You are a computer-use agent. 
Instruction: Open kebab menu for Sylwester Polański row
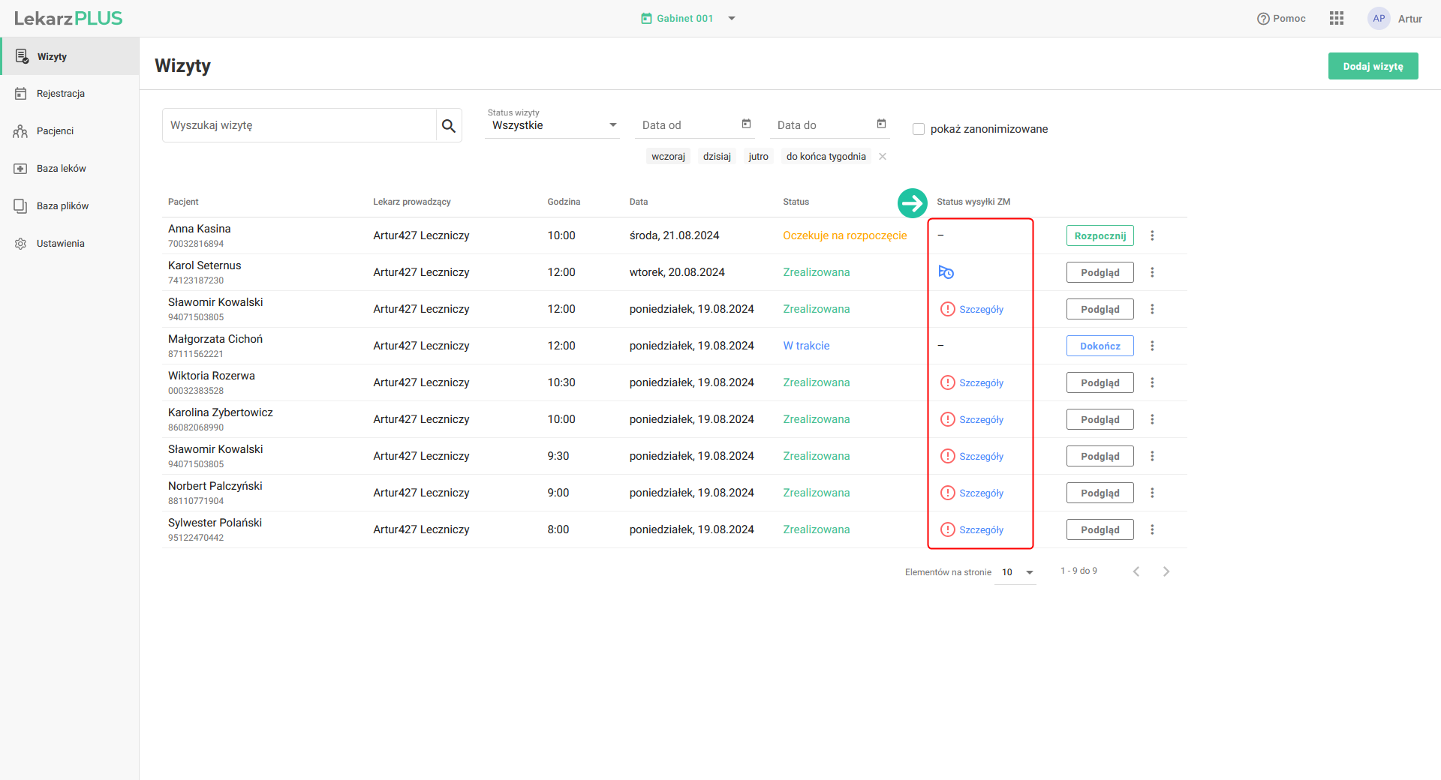(1152, 529)
